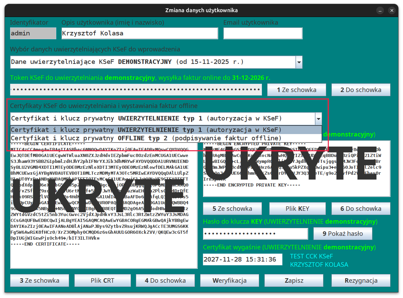The image size is (403, 298).
Task: Save changes with the 'Zapisz' button
Action: [x=294, y=280]
